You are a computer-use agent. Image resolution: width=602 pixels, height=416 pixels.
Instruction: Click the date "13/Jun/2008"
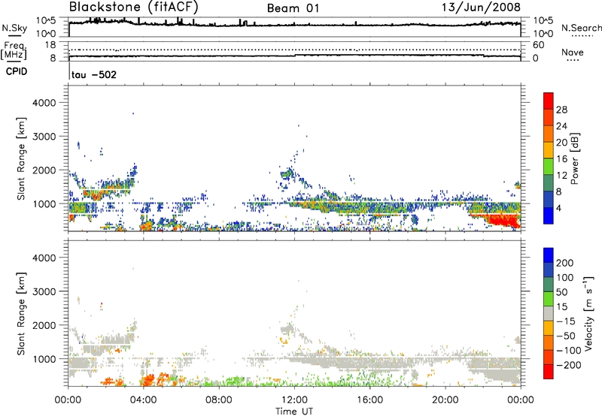[x=481, y=7]
